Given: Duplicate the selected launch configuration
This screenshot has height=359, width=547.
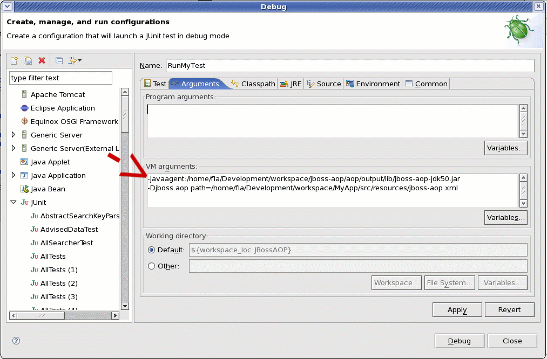Looking at the screenshot, I should pos(28,60).
